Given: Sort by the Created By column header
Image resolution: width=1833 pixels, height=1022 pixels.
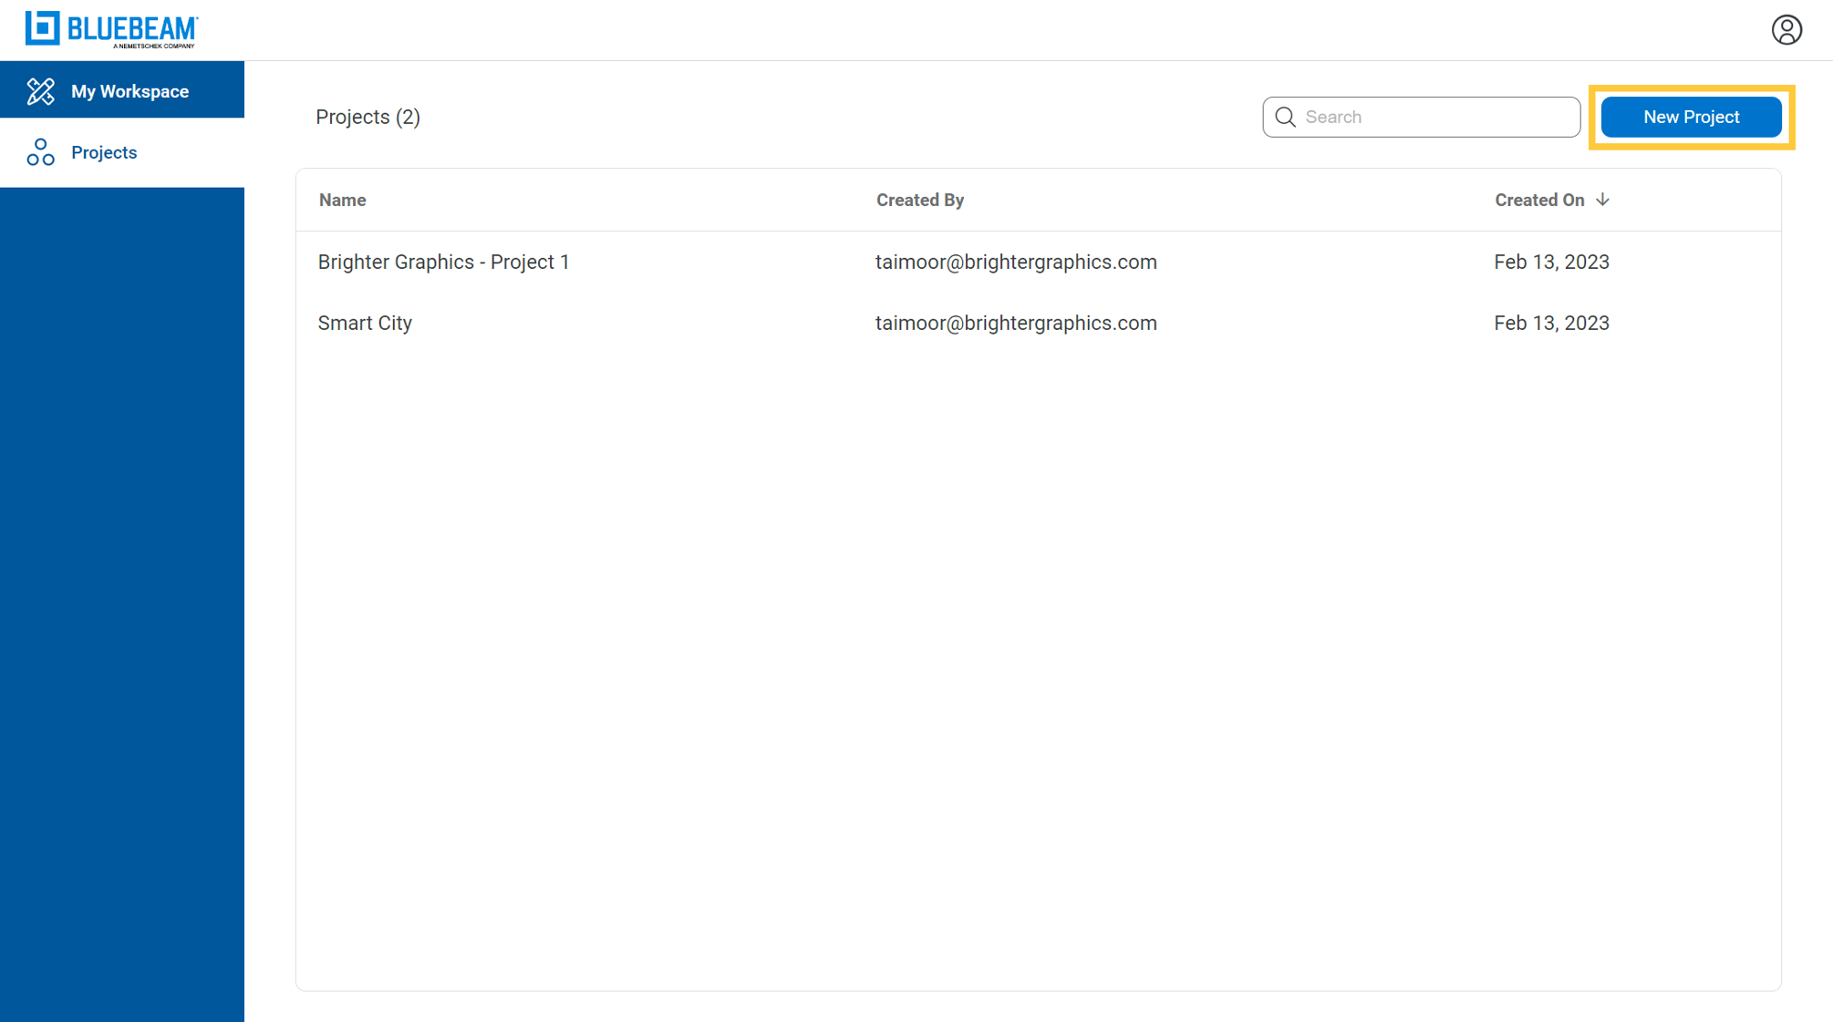Looking at the screenshot, I should (x=919, y=200).
